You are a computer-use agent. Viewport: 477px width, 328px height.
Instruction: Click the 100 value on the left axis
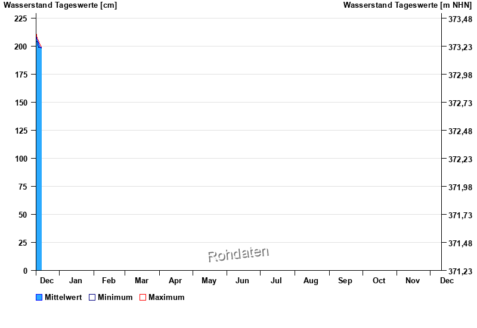(x=21, y=159)
